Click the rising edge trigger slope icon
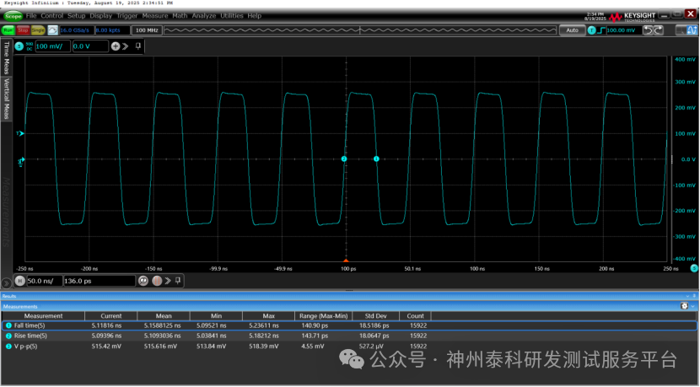The image size is (700, 387). point(601,30)
